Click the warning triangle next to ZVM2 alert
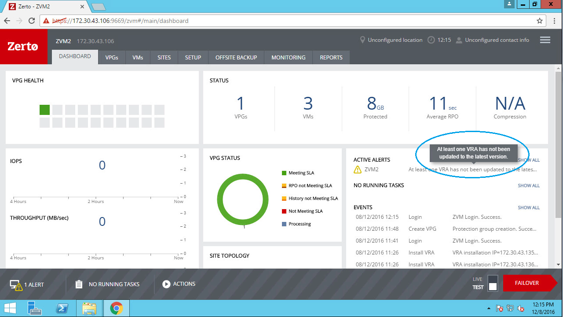Screen dimensions: 563x317 [358, 170]
